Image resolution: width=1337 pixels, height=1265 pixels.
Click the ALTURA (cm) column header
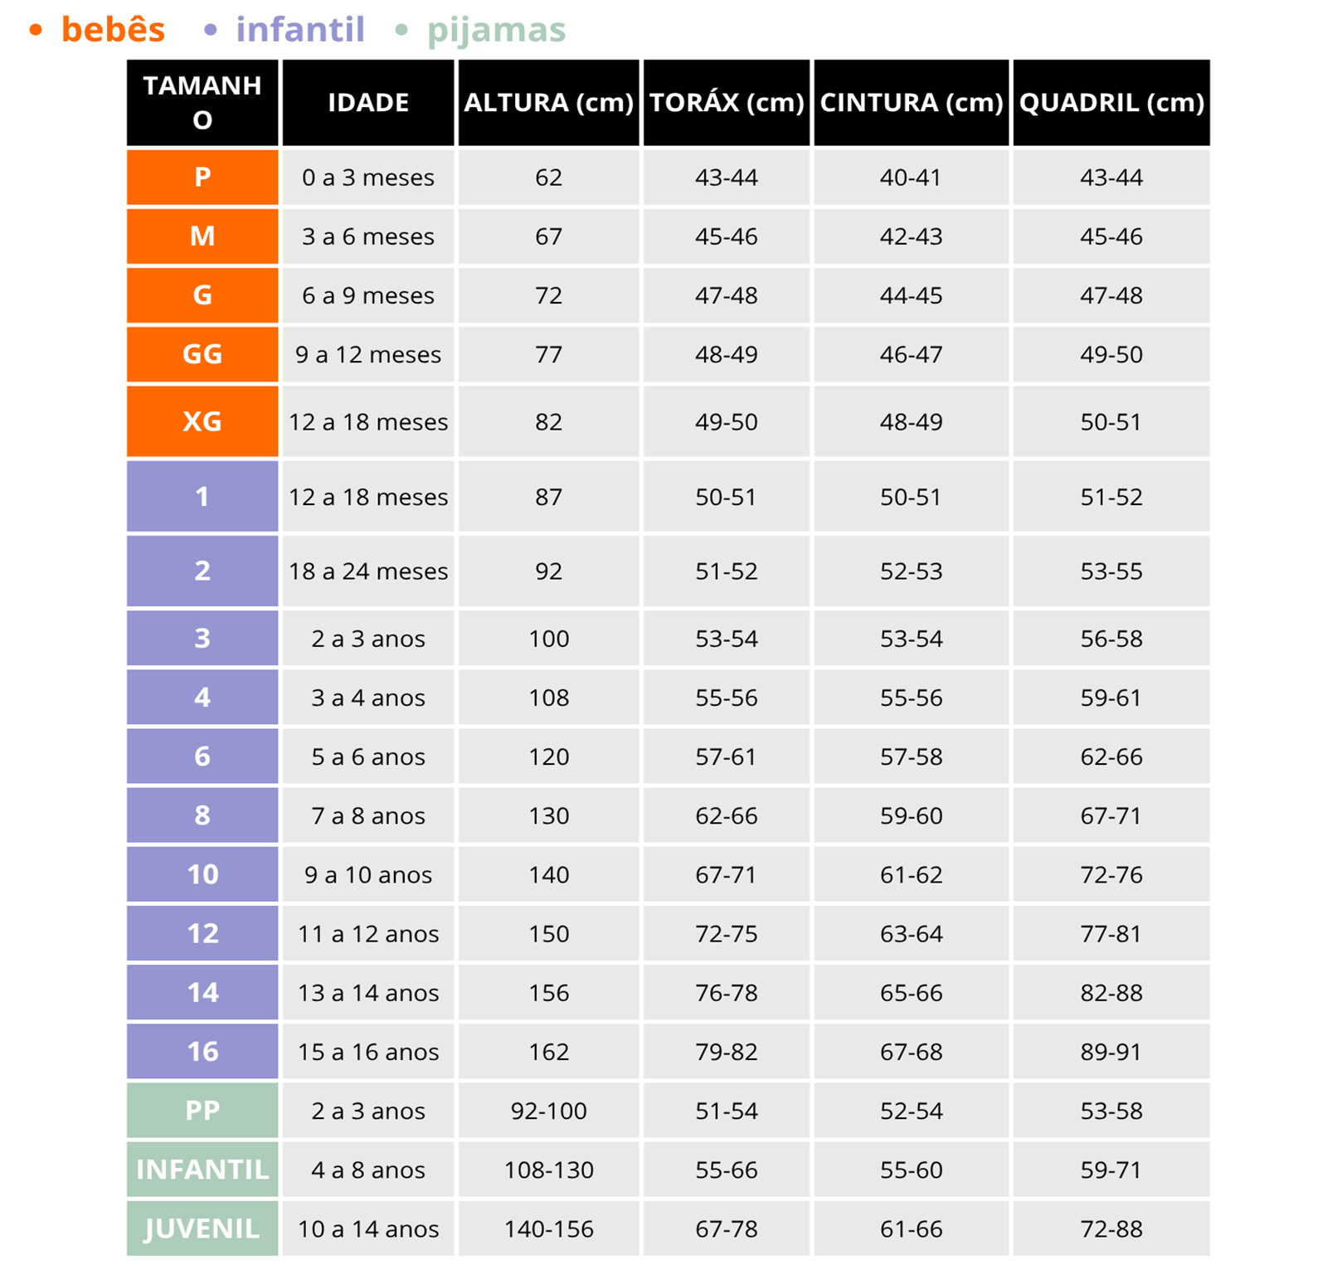[548, 103]
